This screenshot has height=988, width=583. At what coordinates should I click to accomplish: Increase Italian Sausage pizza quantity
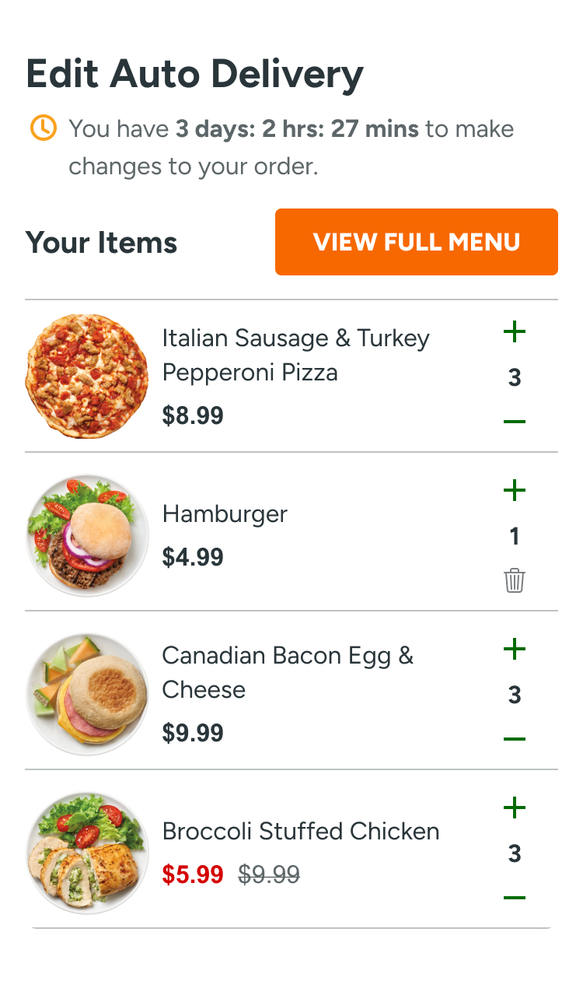pyautogui.click(x=515, y=333)
